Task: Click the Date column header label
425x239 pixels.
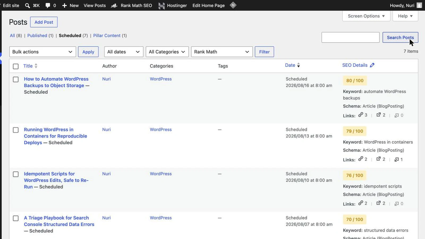Action: tap(290, 65)
